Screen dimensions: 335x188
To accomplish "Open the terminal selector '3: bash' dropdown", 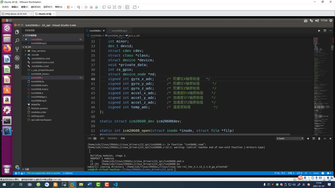I will 290,138.
